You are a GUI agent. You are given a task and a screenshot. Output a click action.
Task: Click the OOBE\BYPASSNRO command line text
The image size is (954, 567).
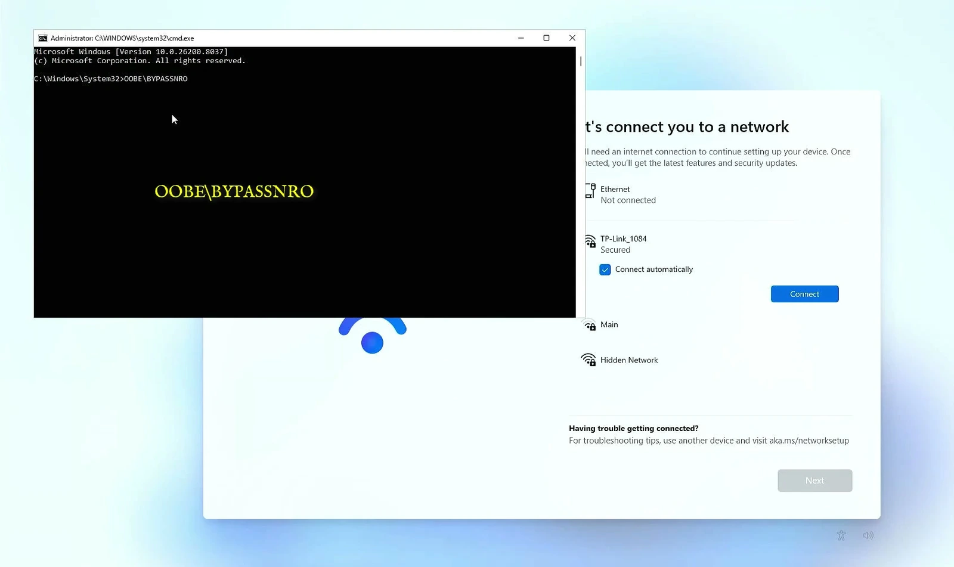(x=156, y=79)
